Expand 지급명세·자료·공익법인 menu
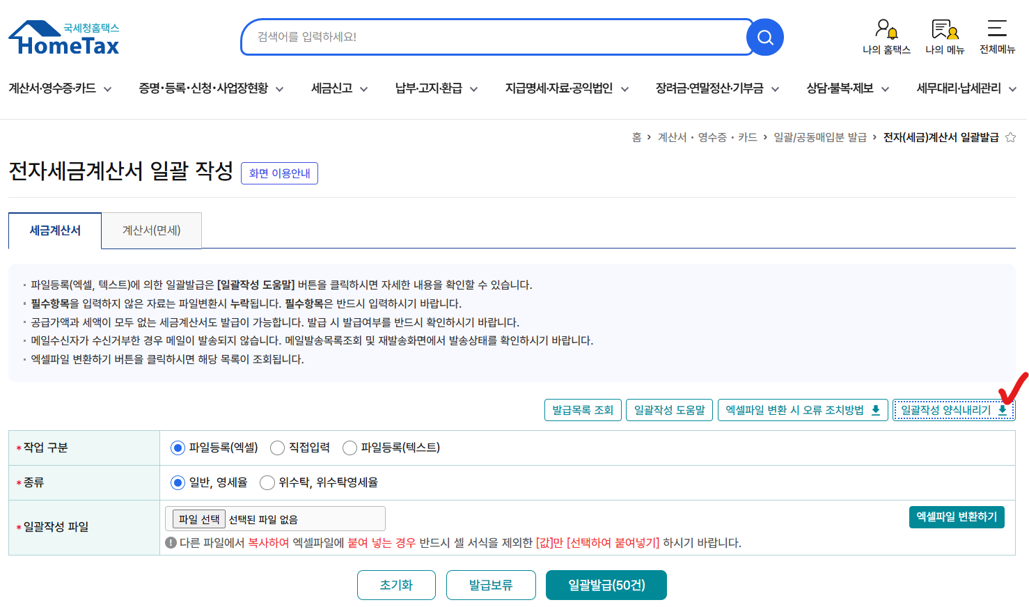The height and width of the screenshot is (607, 1029). tap(567, 88)
